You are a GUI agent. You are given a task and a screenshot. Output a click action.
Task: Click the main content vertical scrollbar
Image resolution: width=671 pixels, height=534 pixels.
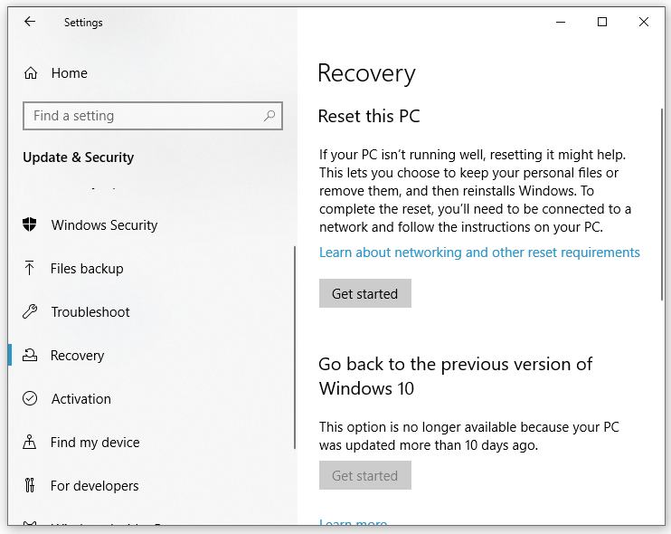pos(662,205)
